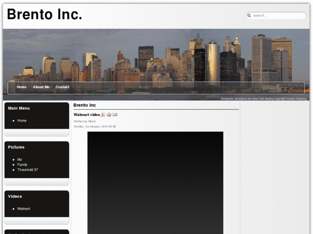
Task: Open Contact in the navigation bar
Action: (62, 87)
